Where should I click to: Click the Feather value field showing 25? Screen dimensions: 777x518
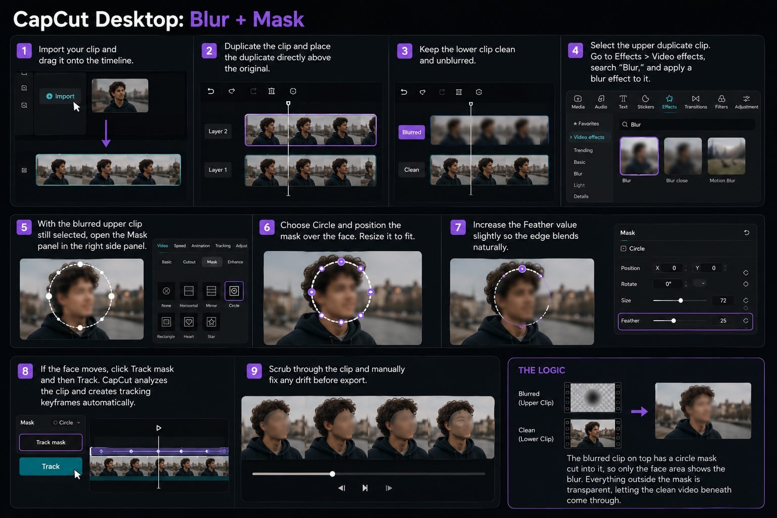(723, 321)
